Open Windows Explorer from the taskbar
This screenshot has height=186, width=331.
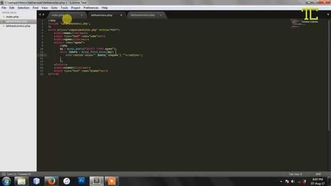tap(21, 181)
